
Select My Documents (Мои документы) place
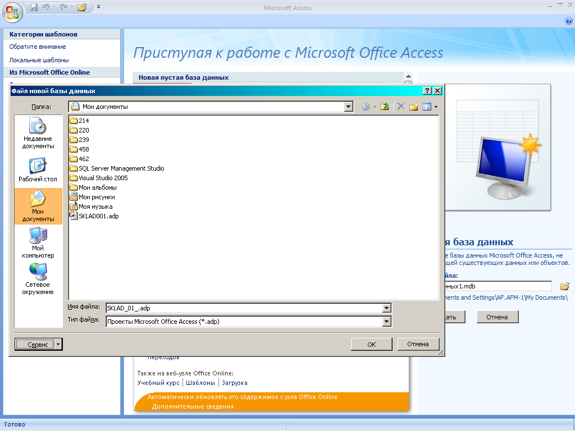pos(38,206)
